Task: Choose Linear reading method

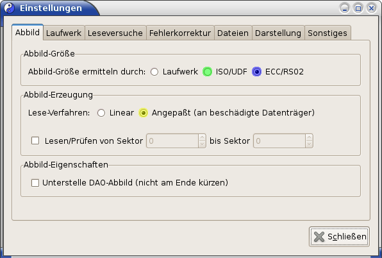Action: pyautogui.click(x=101, y=113)
